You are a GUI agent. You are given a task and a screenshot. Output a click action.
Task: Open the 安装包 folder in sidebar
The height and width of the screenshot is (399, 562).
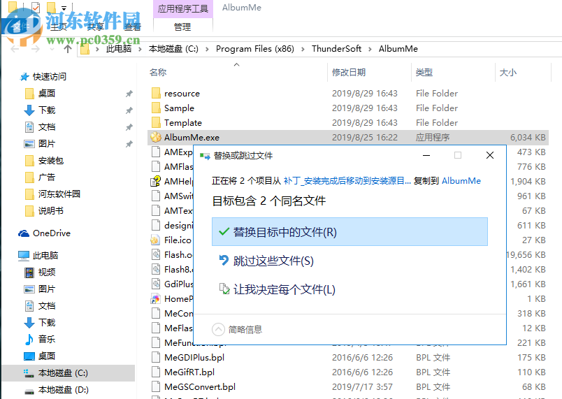(50, 161)
